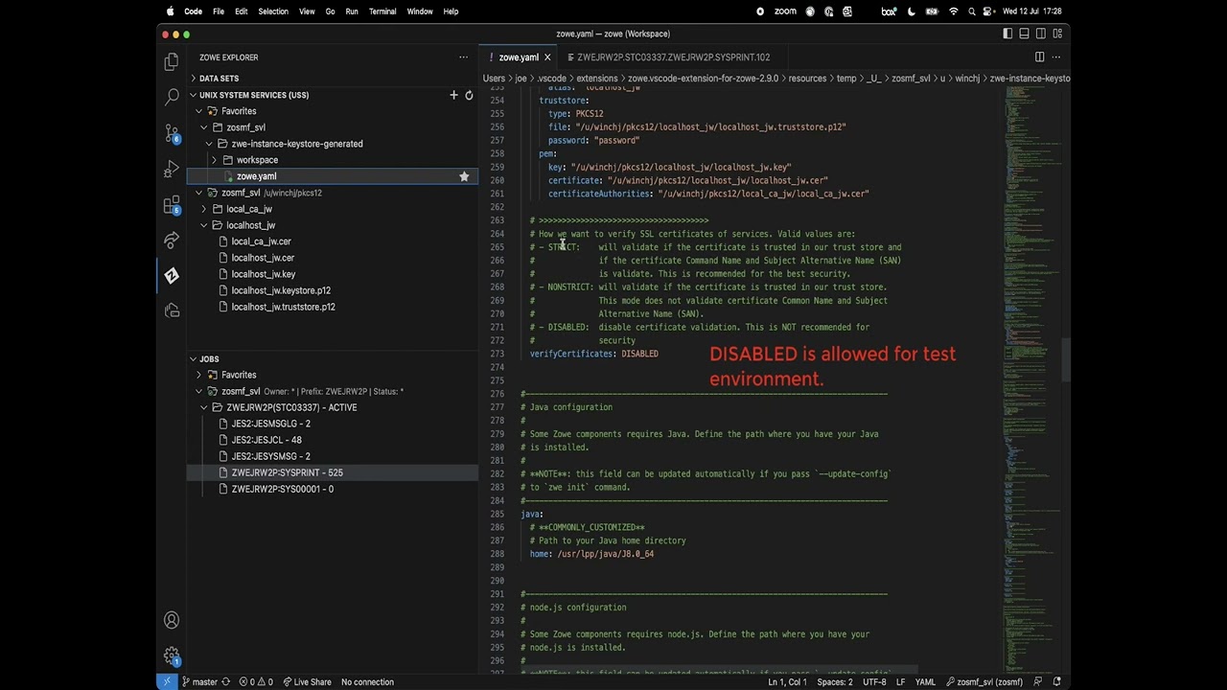Viewport: 1227px width, 690px height.
Task: Toggle the bottom panel visibility
Action: coord(1024,34)
